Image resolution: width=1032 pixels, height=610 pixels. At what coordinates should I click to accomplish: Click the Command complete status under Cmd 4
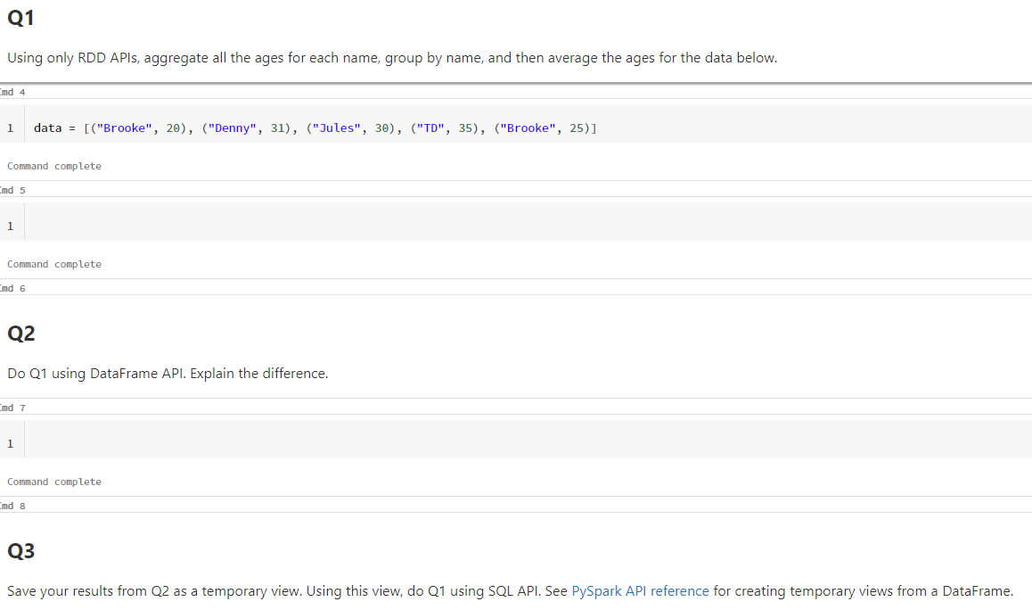(53, 166)
